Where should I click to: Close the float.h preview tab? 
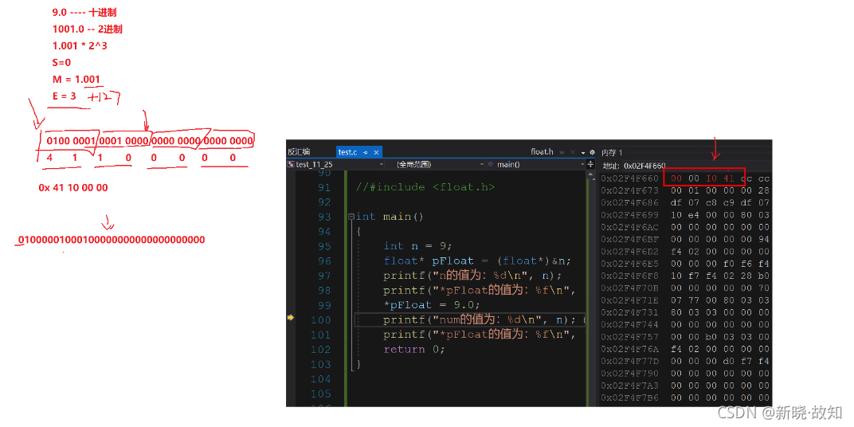[x=573, y=152]
